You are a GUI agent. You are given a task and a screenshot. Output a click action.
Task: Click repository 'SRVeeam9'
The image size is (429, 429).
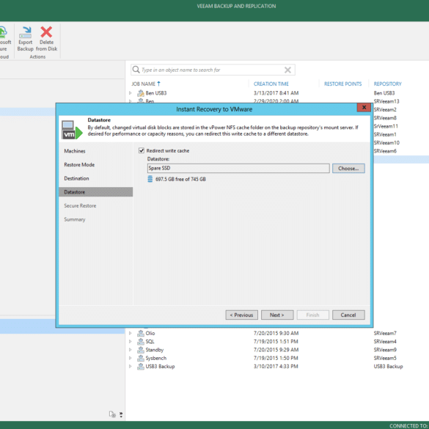tap(385, 350)
